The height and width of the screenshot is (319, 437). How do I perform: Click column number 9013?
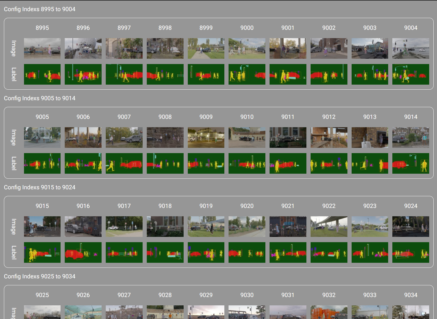(x=370, y=117)
